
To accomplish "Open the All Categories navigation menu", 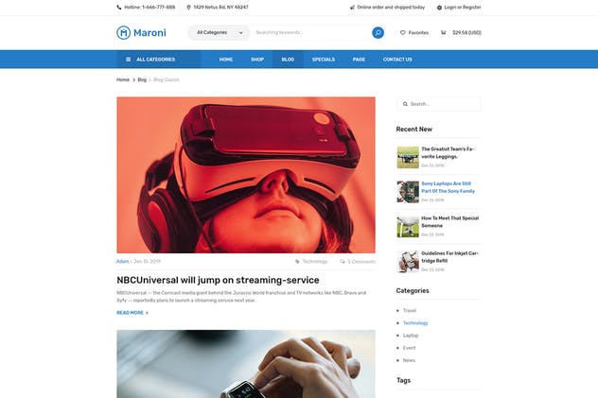I will click(158, 59).
